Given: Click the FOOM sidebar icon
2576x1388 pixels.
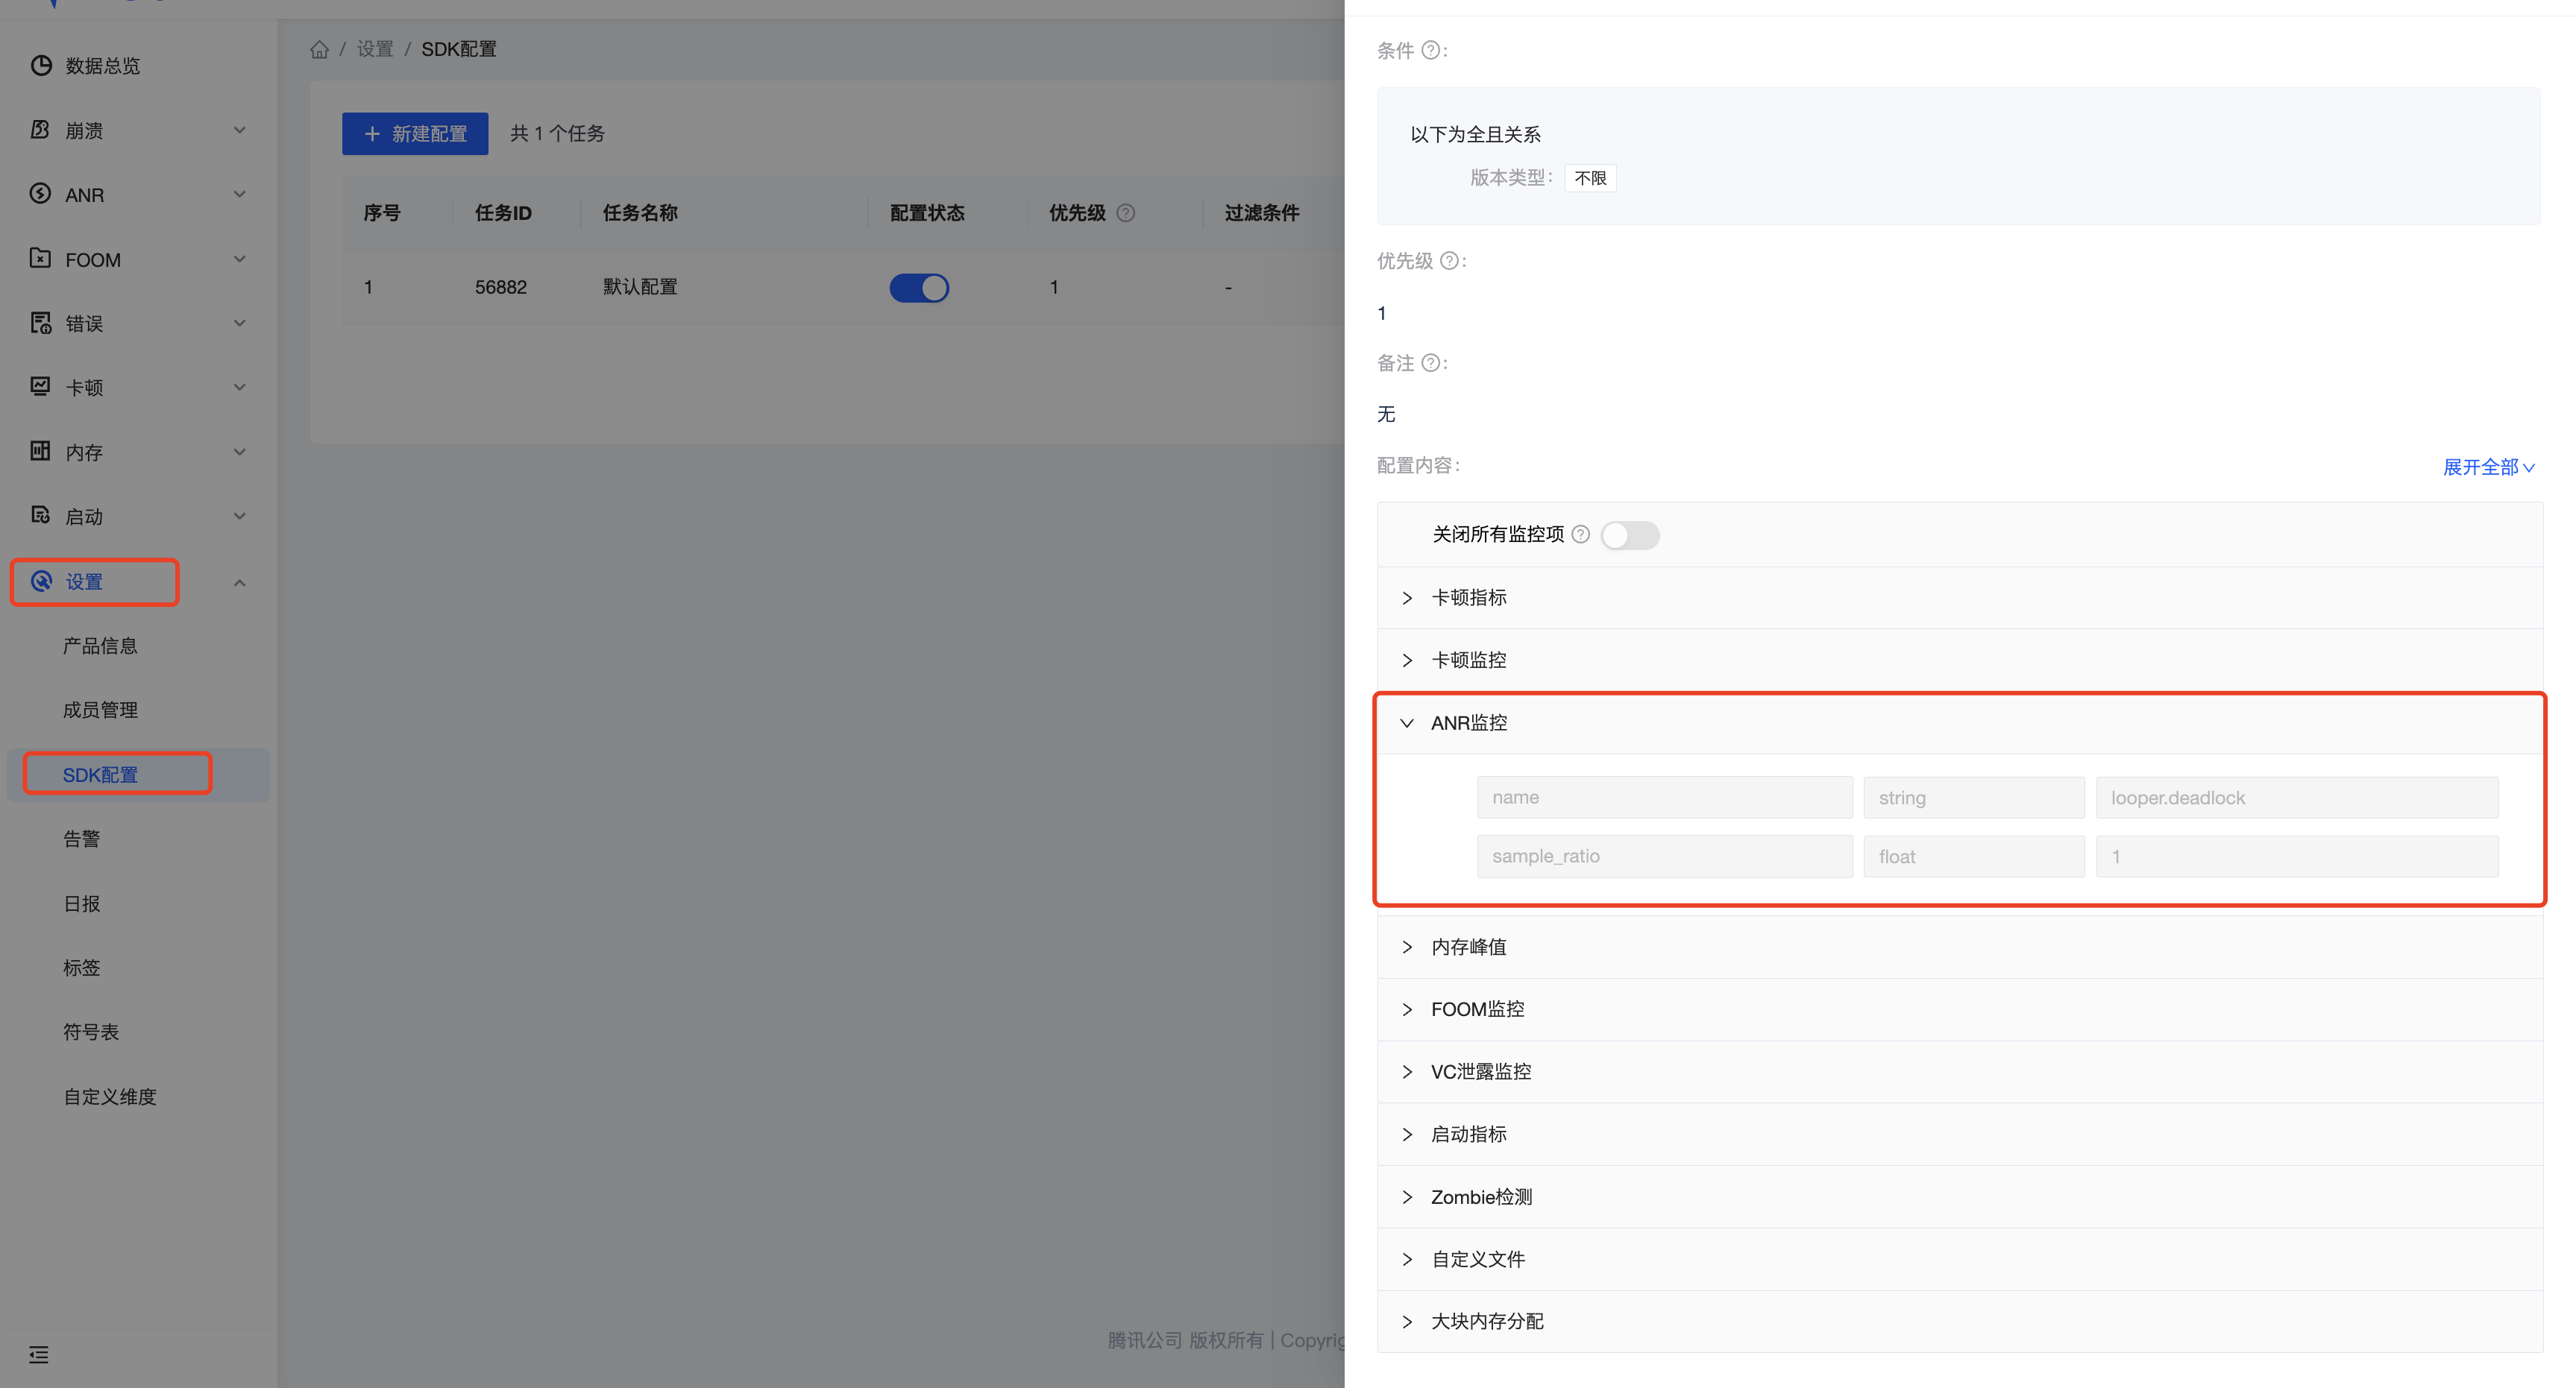Looking at the screenshot, I should [x=40, y=259].
